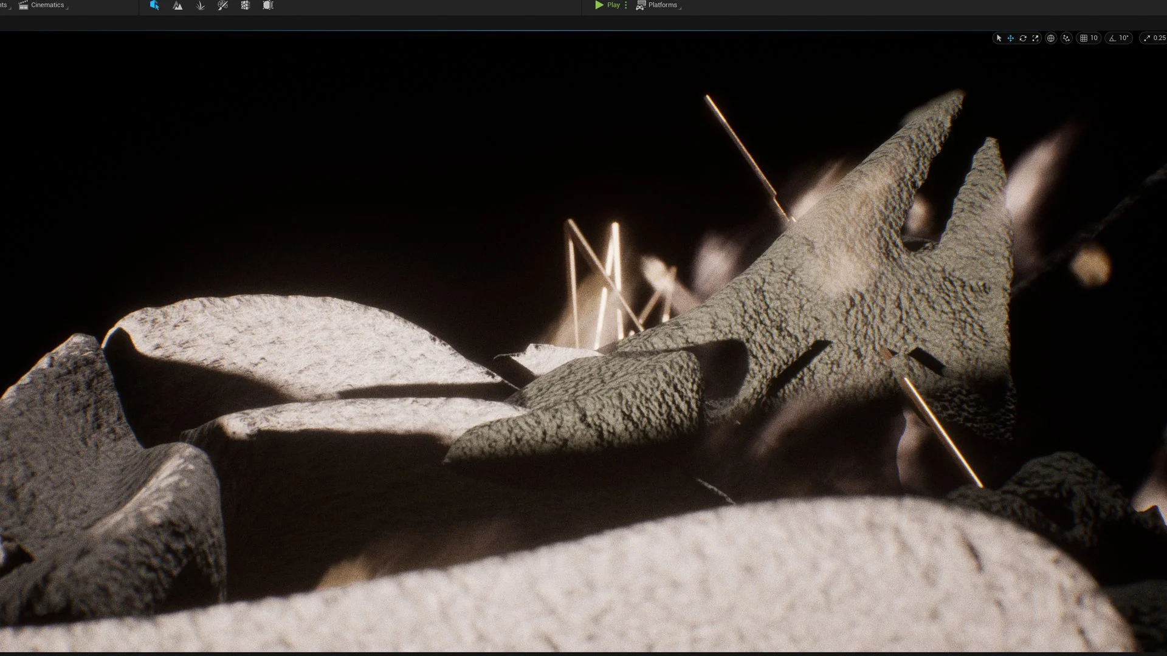Switch to Landscape mode icon
Viewport: 1167px width, 656px height.
pos(177,5)
